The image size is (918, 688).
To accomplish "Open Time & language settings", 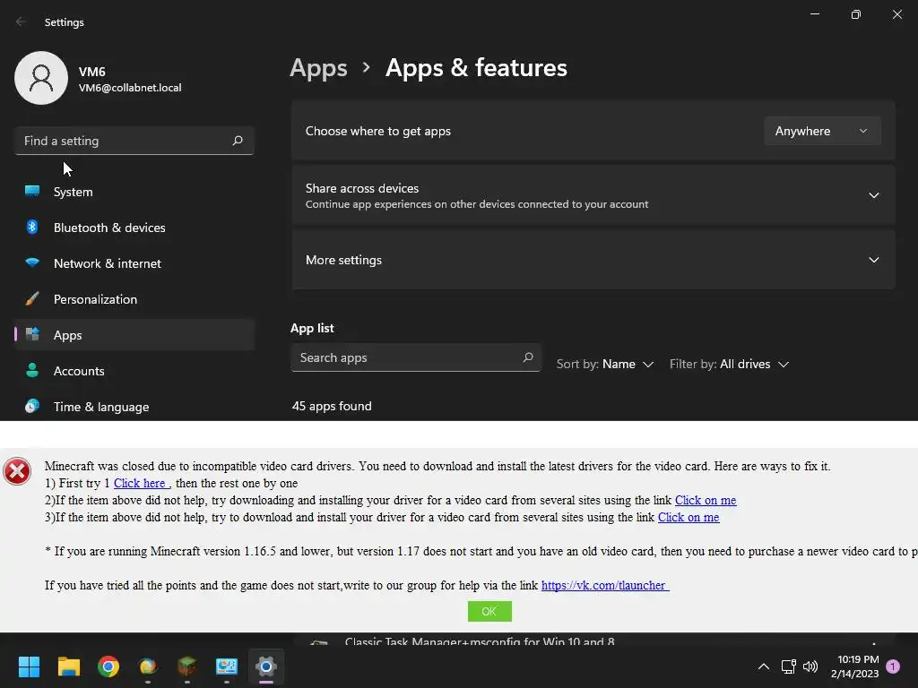I will click(134, 407).
